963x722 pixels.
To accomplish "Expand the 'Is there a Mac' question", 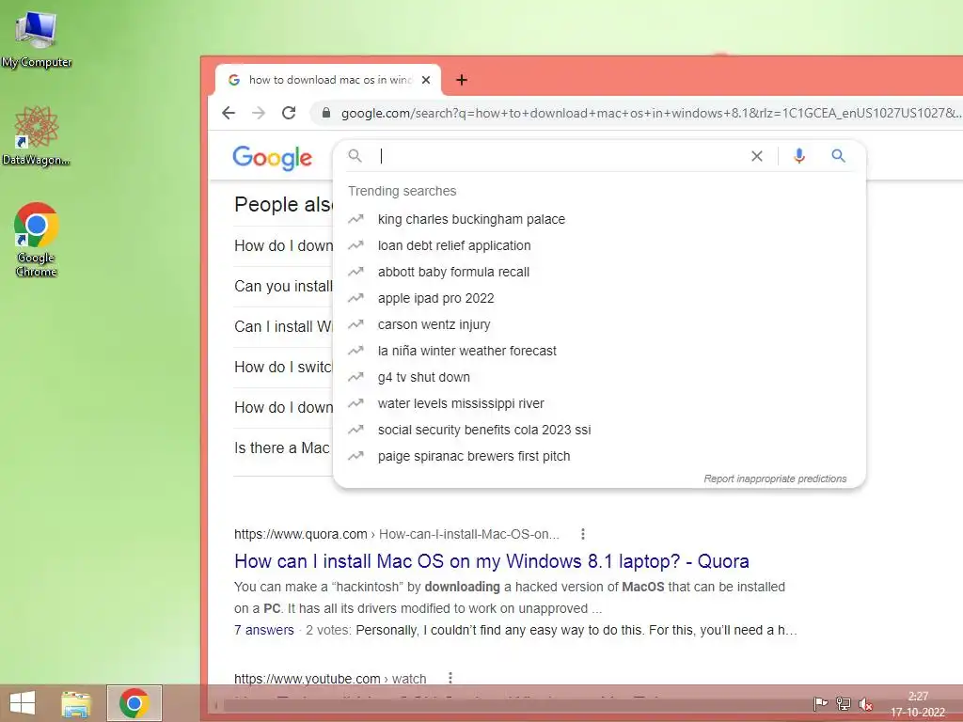I will pyautogui.click(x=282, y=448).
